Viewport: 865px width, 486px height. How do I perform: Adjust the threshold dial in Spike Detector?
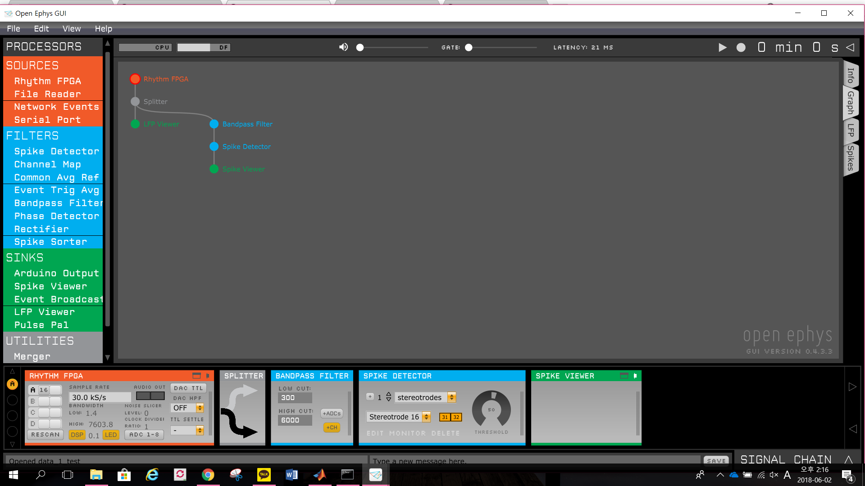491,409
